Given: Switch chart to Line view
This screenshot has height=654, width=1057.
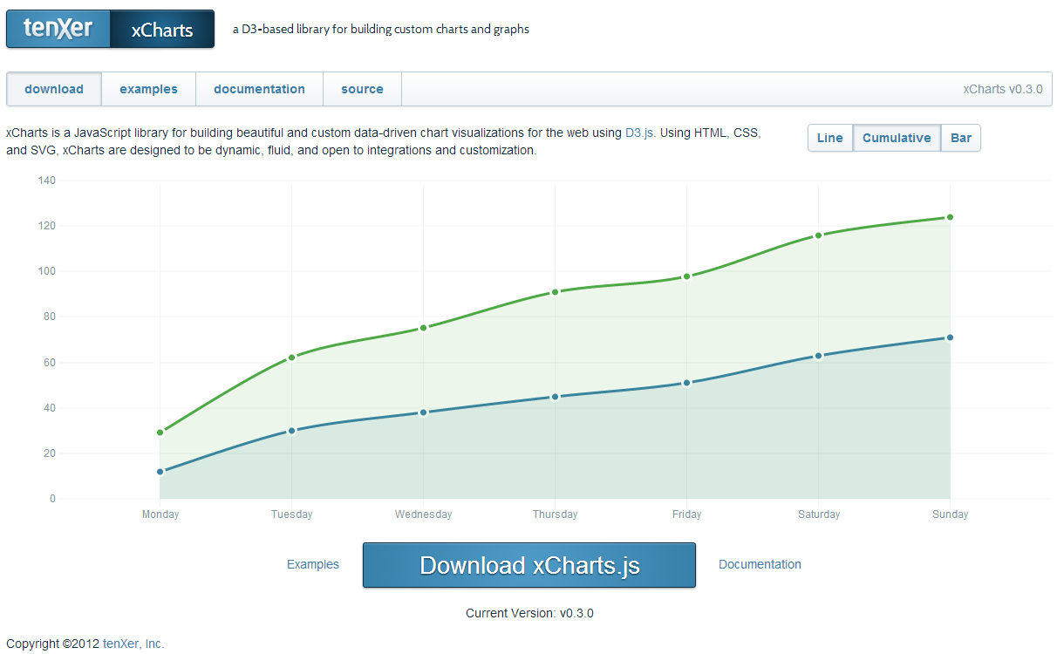Looking at the screenshot, I should point(830,138).
